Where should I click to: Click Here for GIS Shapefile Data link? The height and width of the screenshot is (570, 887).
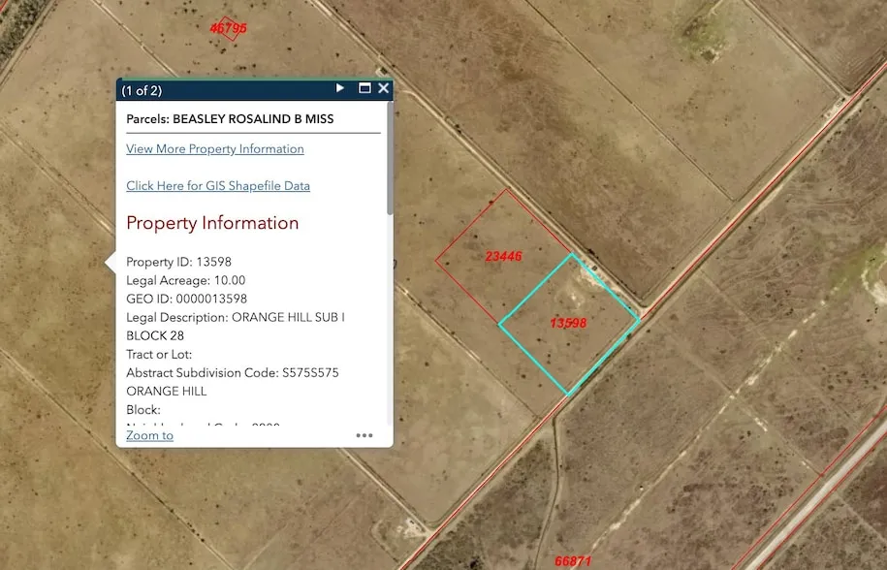(x=217, y=186)
